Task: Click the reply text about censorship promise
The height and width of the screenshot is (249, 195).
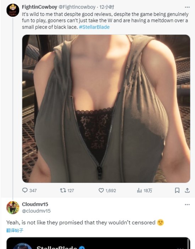Action: [x=81, y=222]
